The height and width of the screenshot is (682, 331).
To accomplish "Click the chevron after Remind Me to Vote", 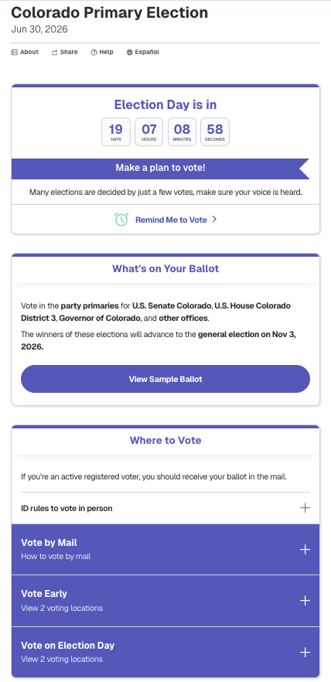I will pos(214,220).
